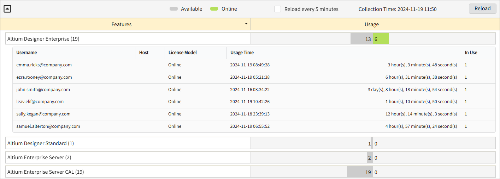Select sally.kegan@company.com username
Screen dimensions: 500x179
click(x=43, y=114)
